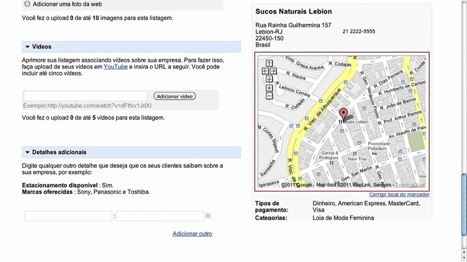Pan the map down with arrow control
Viewport: 467px width, 262px height.
click(x=269, y=79)
